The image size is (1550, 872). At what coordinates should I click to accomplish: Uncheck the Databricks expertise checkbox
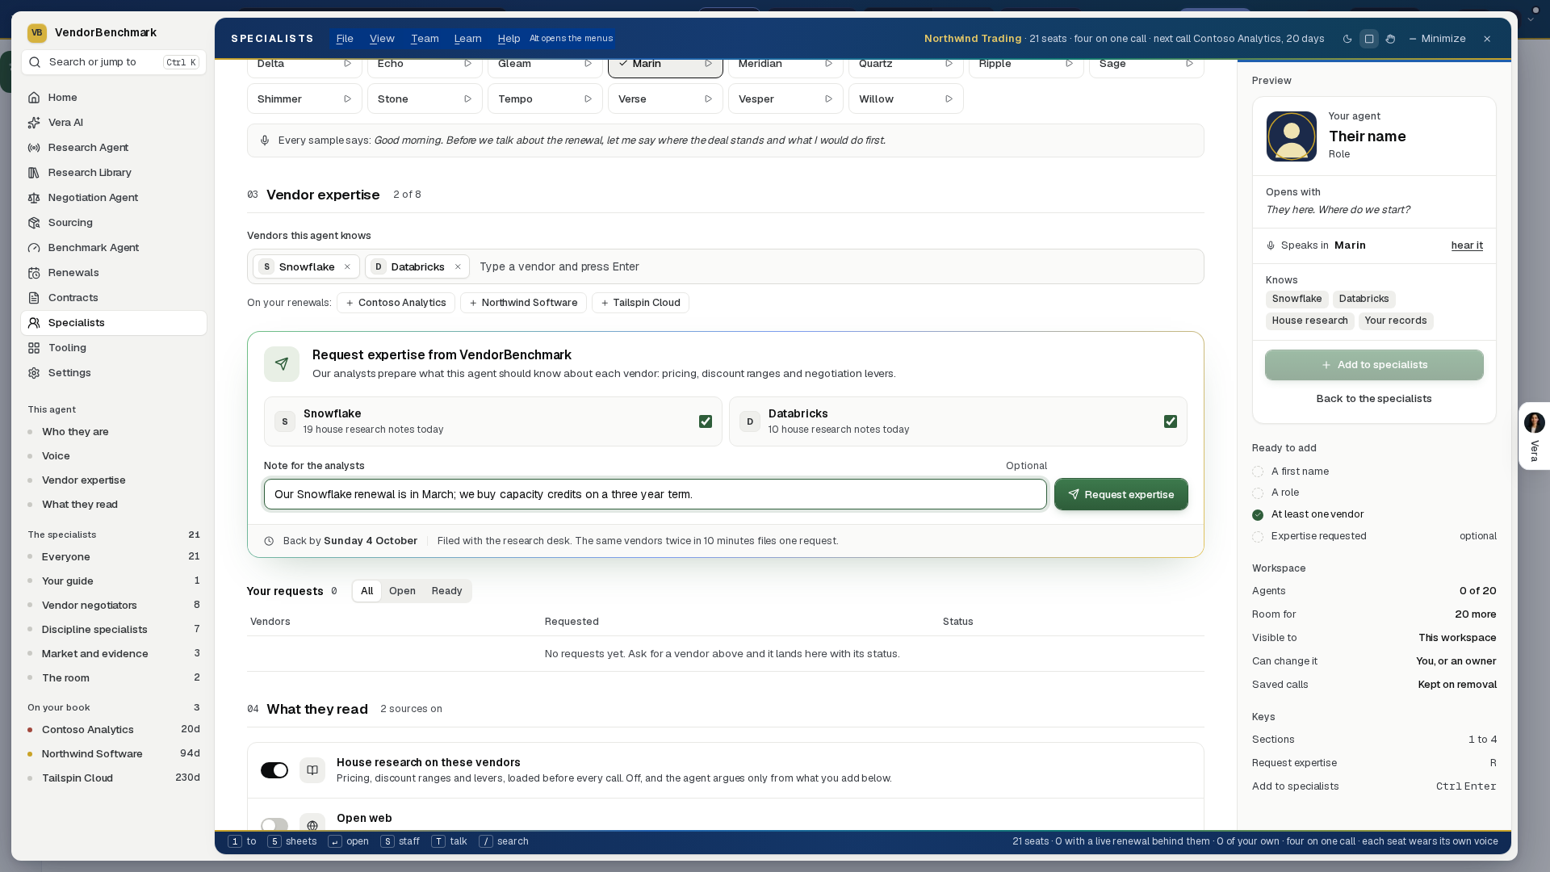pyautogui.click(x=1171, y=421)
